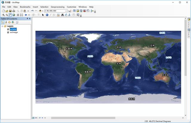Click the Paste toolbar icon
The width and height of the screenshot is (191, 123).
coord(25,11)
